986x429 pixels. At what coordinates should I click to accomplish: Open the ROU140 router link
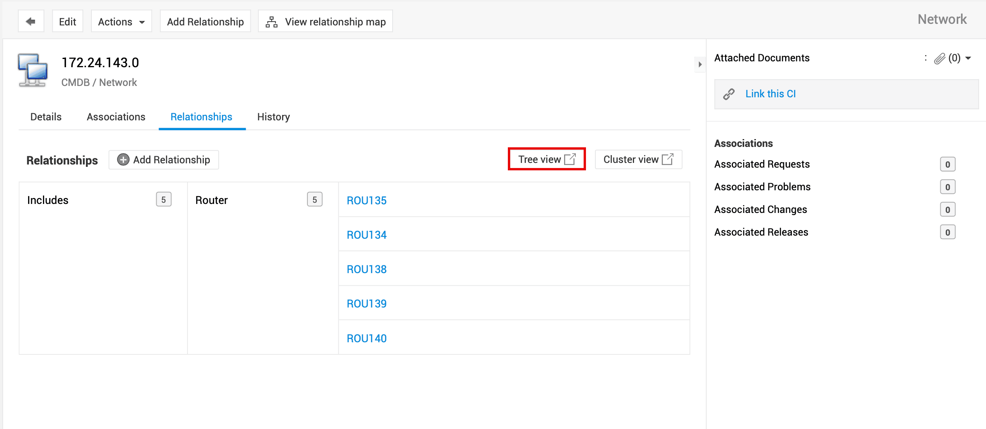tap(366, 338)
